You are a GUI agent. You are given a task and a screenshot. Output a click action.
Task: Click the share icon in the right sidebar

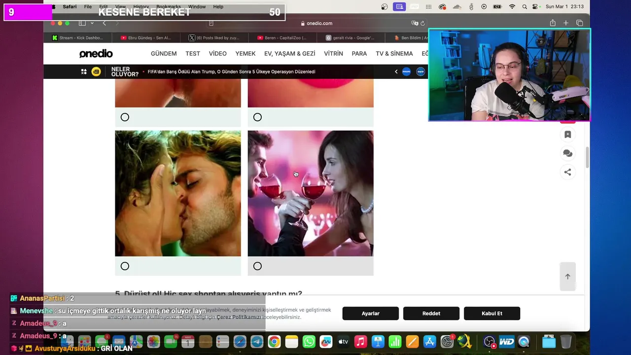tap(568, 172)
